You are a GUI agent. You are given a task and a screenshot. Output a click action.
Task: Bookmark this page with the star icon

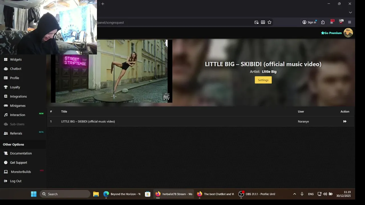[x=269, y=22]
